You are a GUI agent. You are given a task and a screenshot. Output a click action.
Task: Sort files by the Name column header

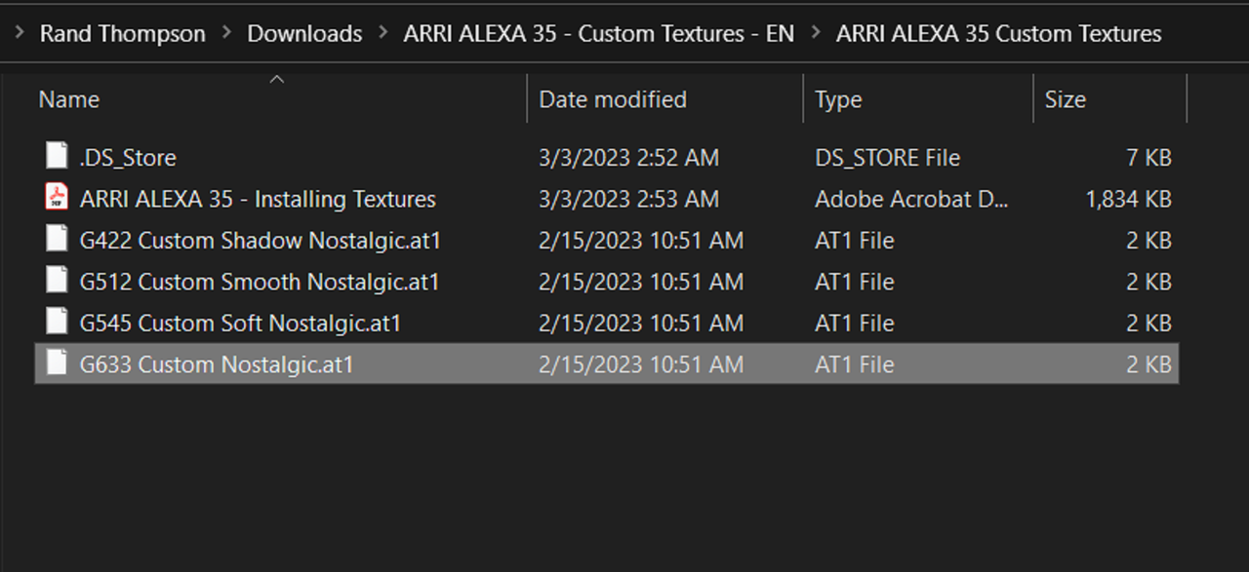click(69, 99)
